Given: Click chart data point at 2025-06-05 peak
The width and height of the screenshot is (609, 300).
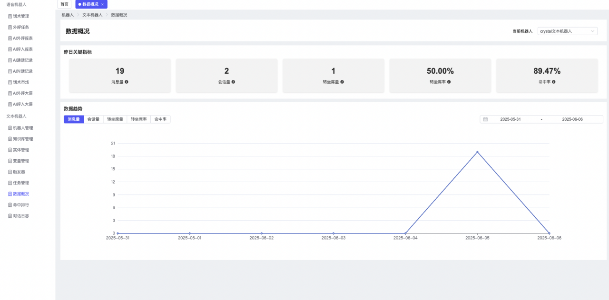Looking at the screenshot, I should click(477, 152).
